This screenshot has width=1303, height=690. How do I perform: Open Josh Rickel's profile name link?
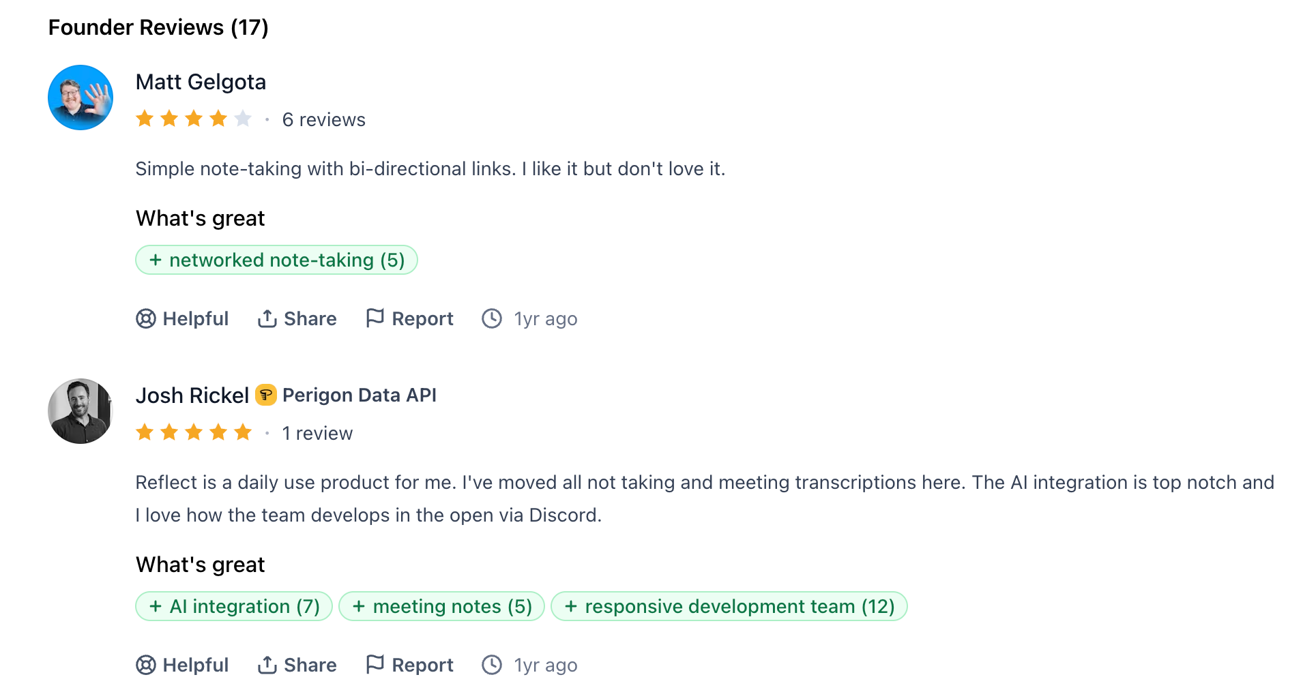tap(192, 395)
